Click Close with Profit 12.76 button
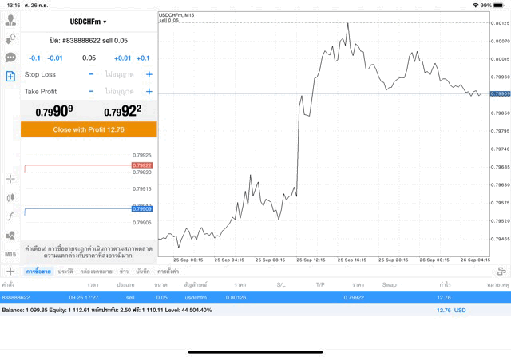The image size is (511, 357). click(89, 129)
